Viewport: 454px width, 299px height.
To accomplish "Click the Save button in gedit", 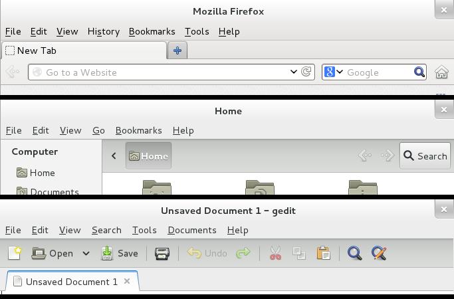I will pos(120,253).
